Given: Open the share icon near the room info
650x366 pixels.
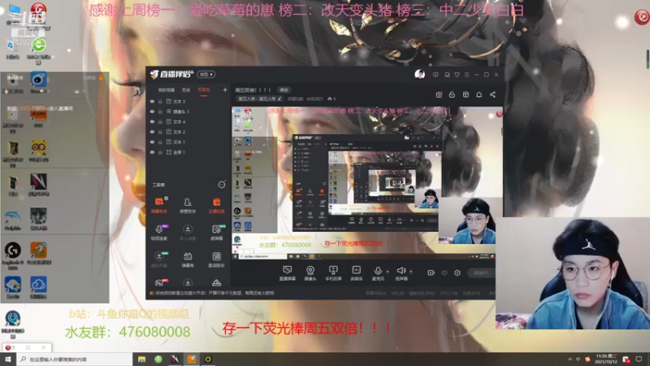Looking at the screenshot, I should (492, 94).
